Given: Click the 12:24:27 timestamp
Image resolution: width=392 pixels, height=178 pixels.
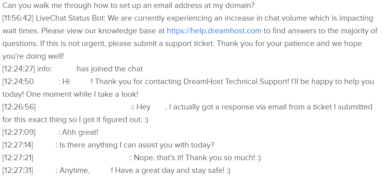Looking at the screenshot, I should pos(19,69).
